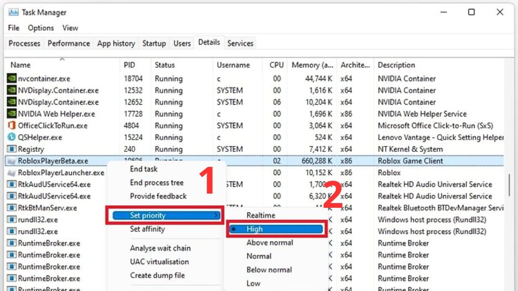Select the QSHelper.exe row name
Screen dimensions: 518x291
[x=40, y=137]
